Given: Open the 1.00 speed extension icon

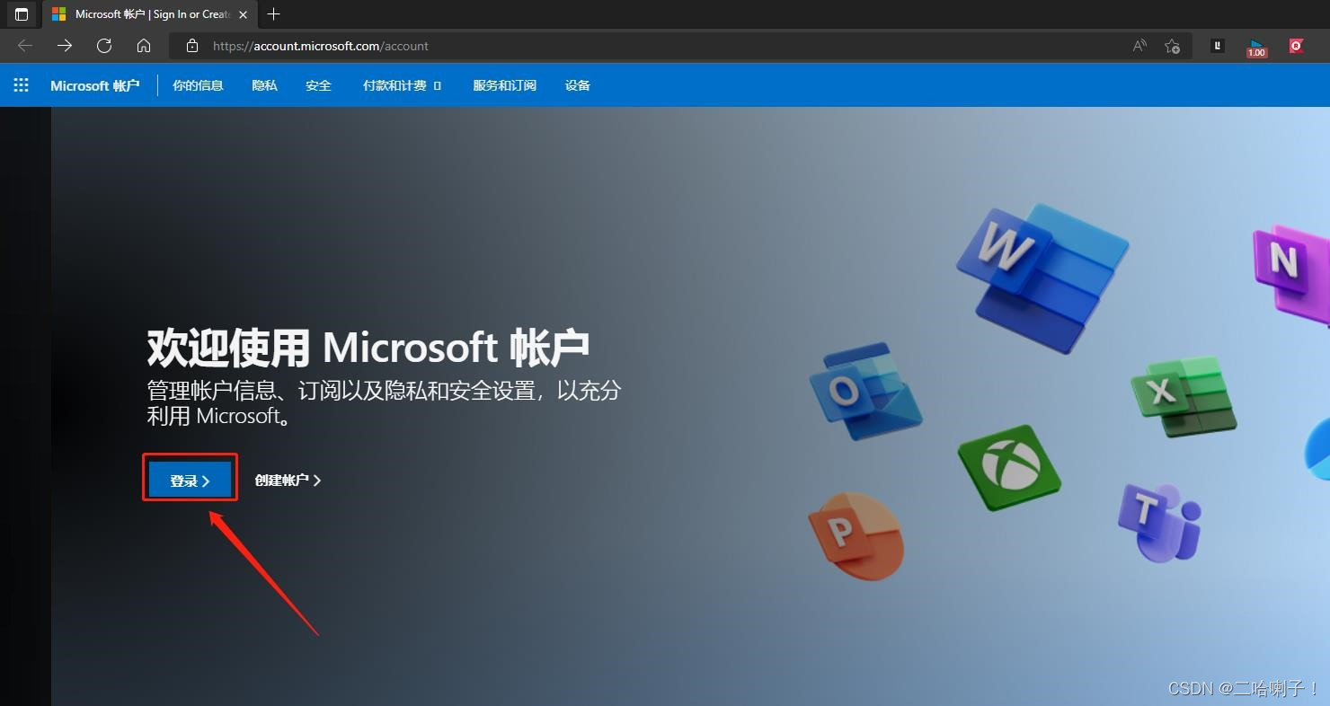Looking at the screenshot, I should pyautogui.click(x=1256, y=48).
